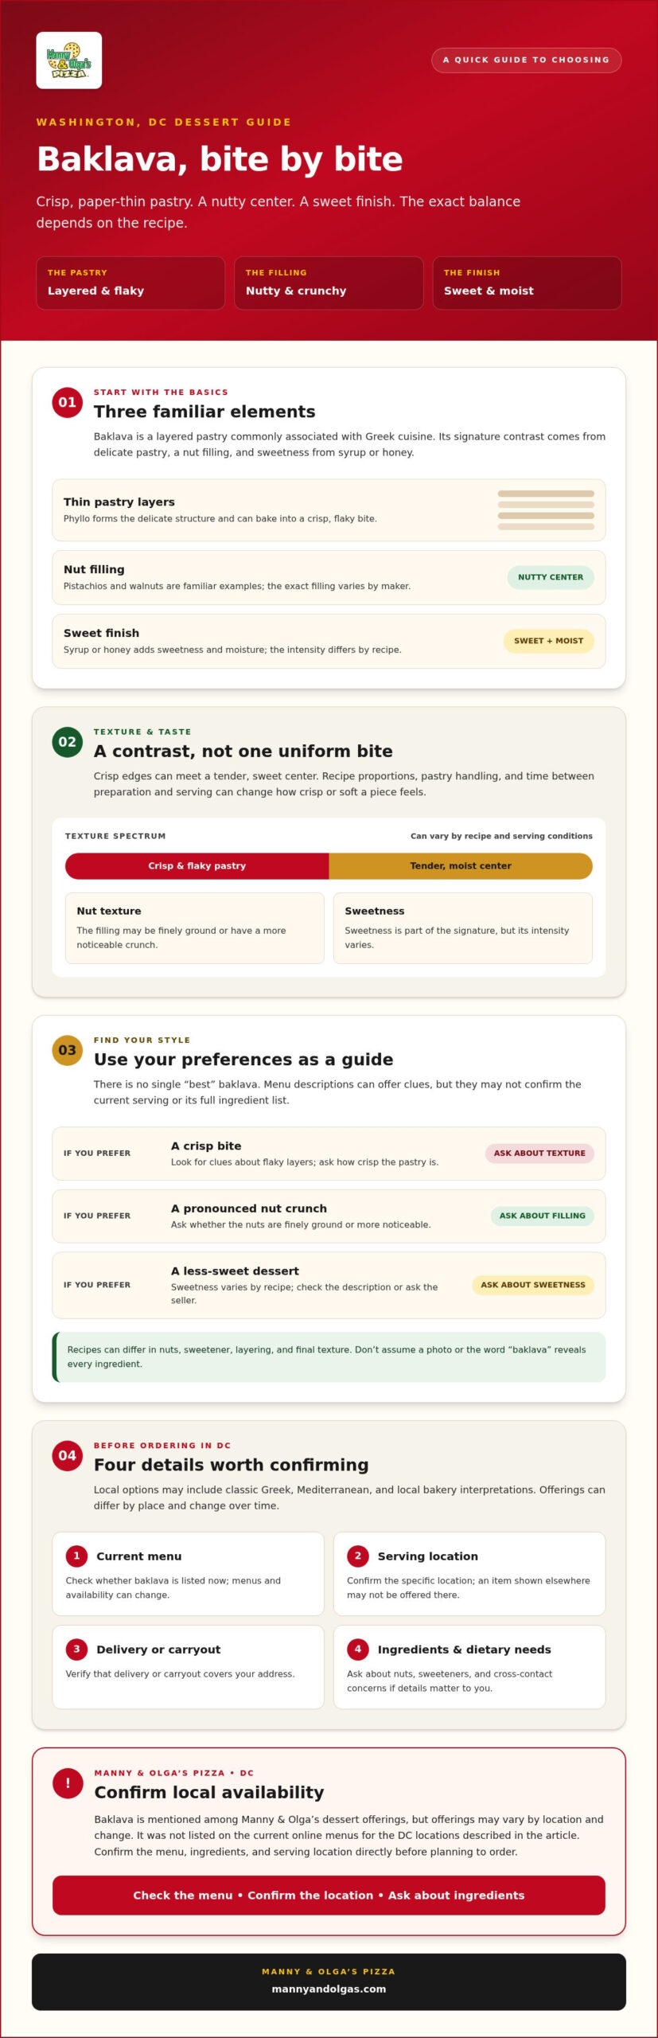Image resolution: width=658 pixels, height=2038 pixels.
Task: Click the Ask About Texture tag
Action: pyautogui.click(x=539, y=1153)
